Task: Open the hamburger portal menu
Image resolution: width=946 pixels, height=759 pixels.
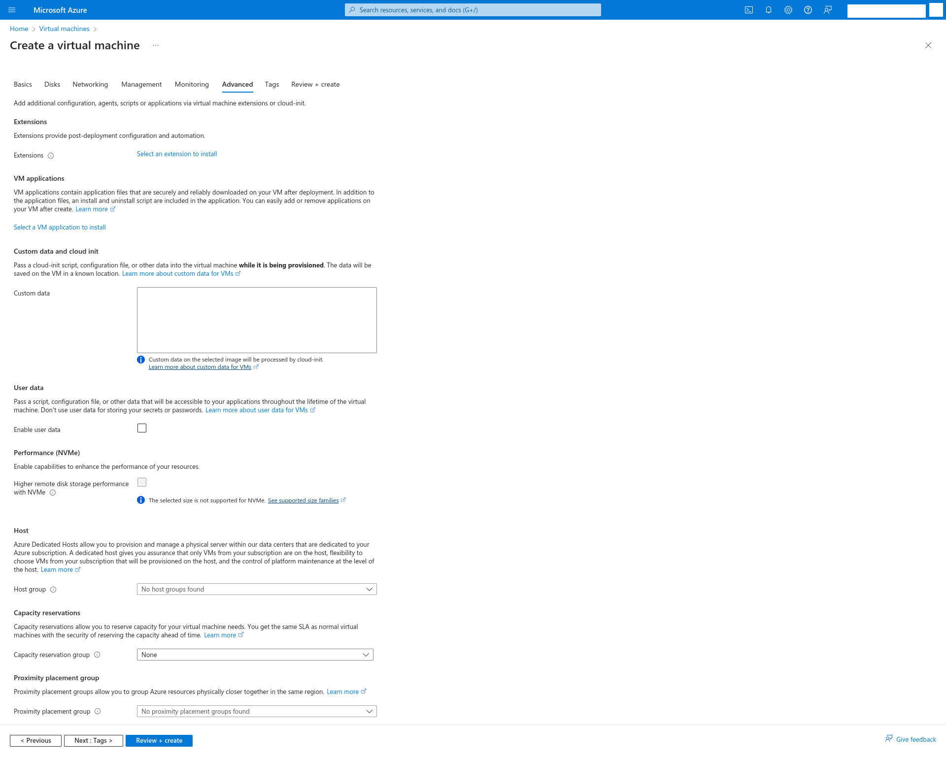Action: [x=12, y=10]
